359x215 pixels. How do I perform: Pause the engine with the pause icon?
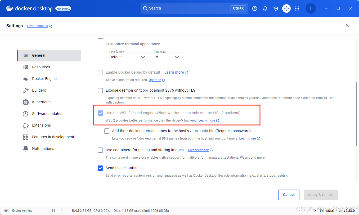click(x=53, y=211)
